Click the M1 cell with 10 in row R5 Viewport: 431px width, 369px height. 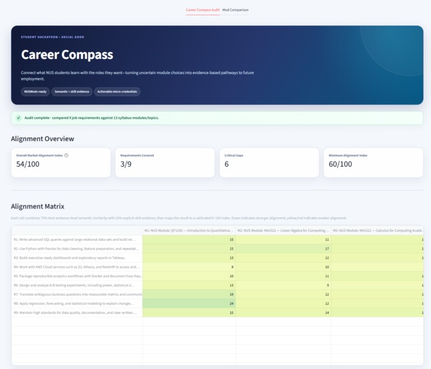point(189,276)
